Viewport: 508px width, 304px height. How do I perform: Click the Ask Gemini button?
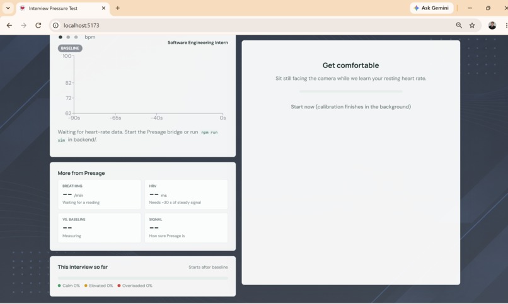pos(431,8)
